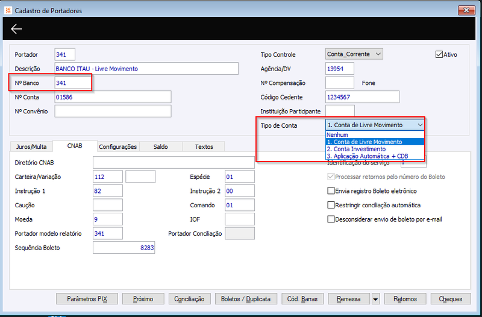Edit the Instrução 1 field
Image resolution: width=482 pixels, height=317 pixels.
pos(108,190)
